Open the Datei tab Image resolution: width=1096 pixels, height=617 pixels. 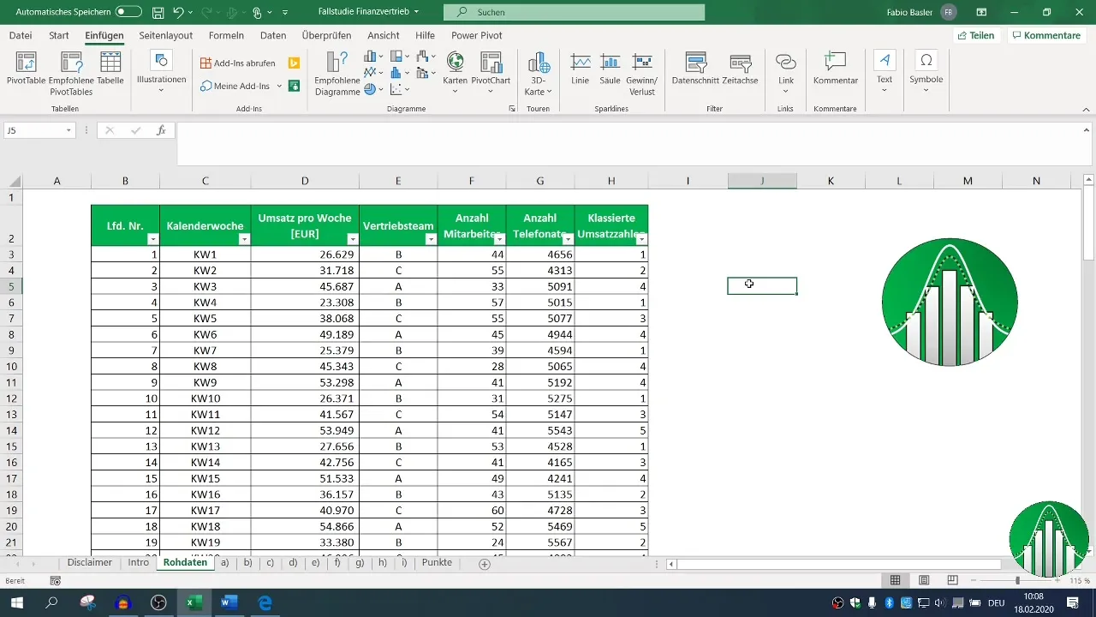click(x=21, y=35)
